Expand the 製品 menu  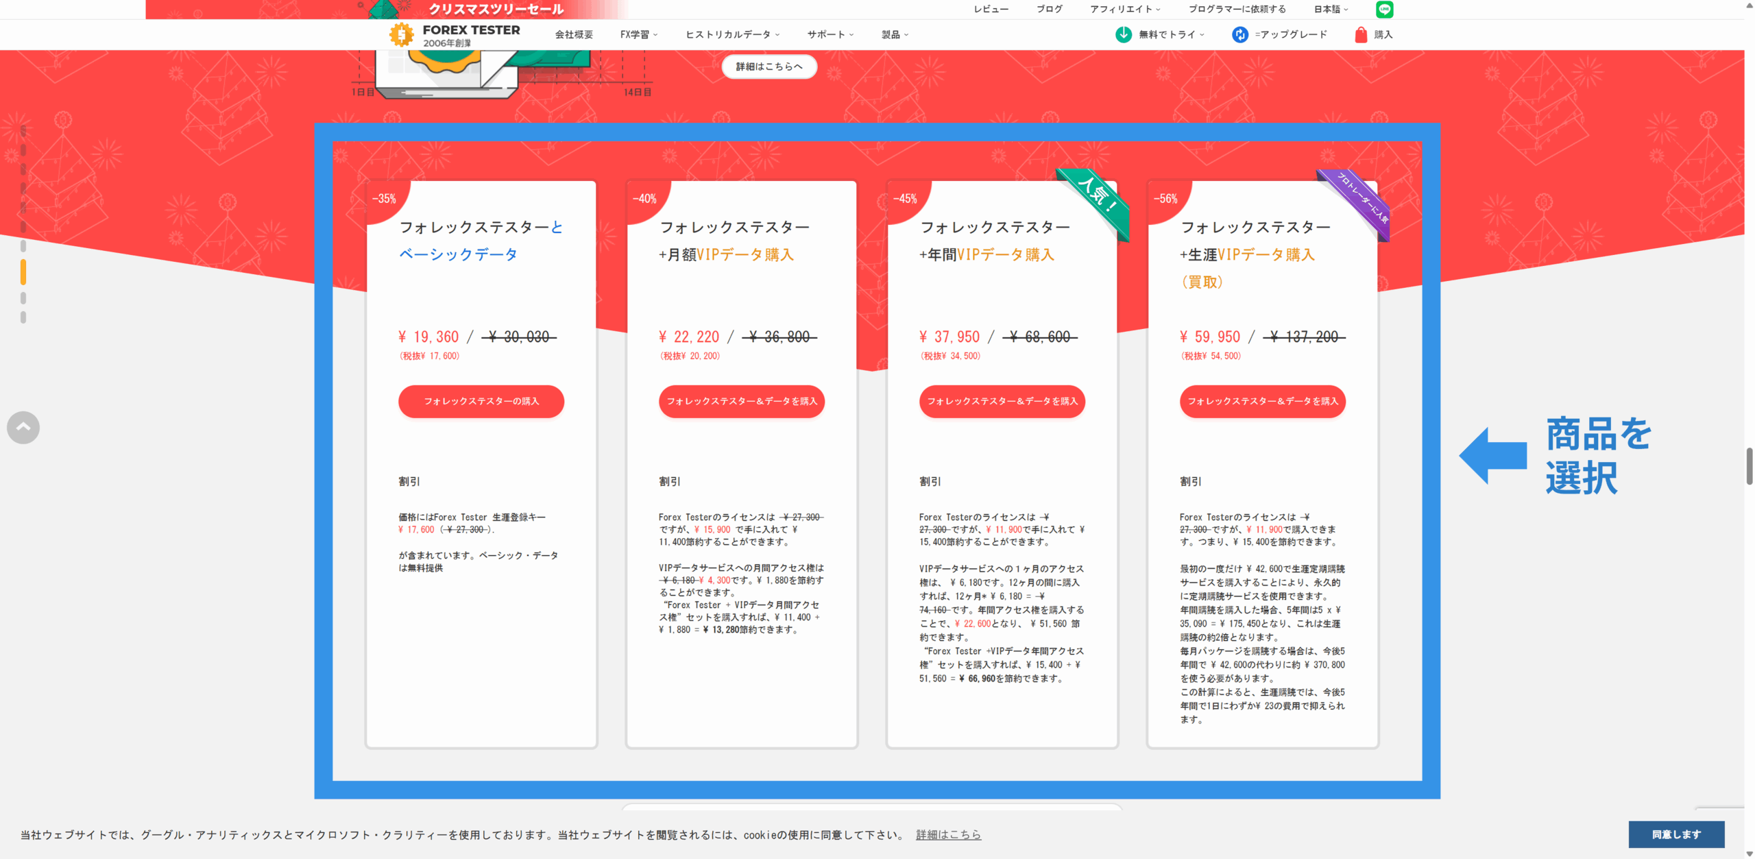tap(894, 34)
